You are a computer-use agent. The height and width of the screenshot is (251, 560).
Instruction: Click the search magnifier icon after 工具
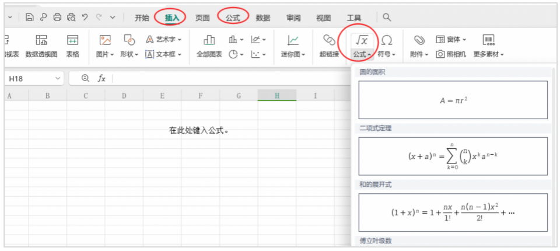387,17
